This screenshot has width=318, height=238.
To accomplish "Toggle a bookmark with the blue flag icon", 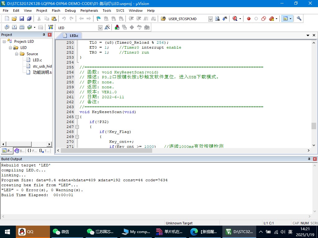I will pos(98,19).
